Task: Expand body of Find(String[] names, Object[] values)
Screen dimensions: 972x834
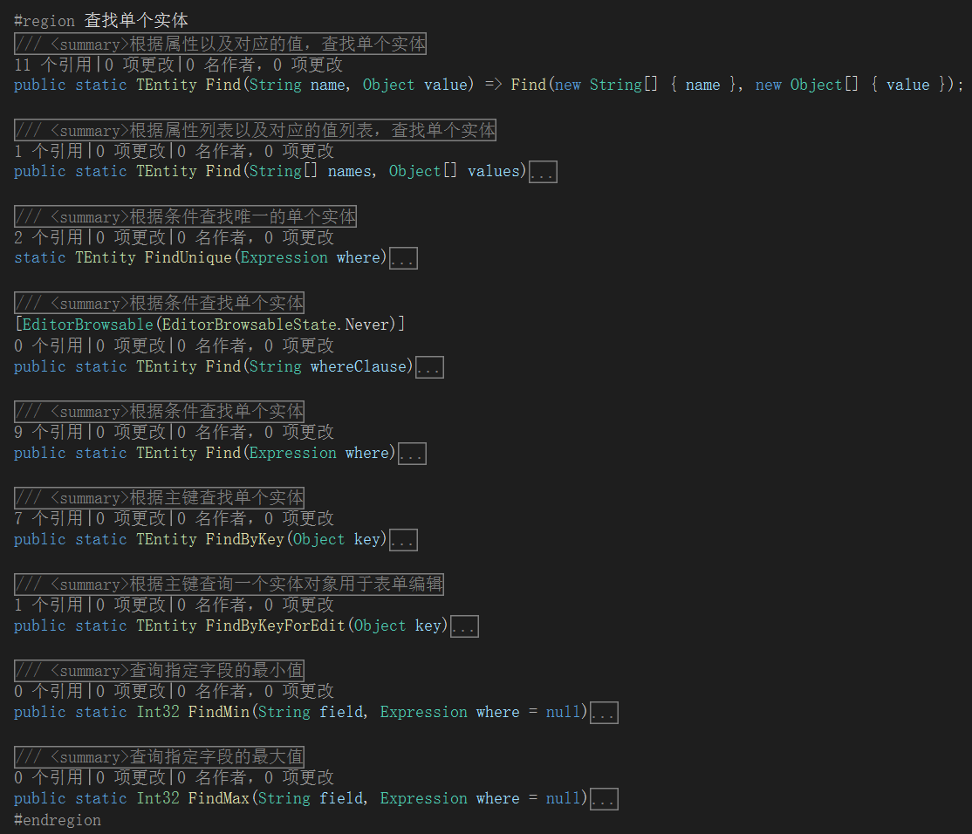Action: pyautogui.click(x=543, y=172)
